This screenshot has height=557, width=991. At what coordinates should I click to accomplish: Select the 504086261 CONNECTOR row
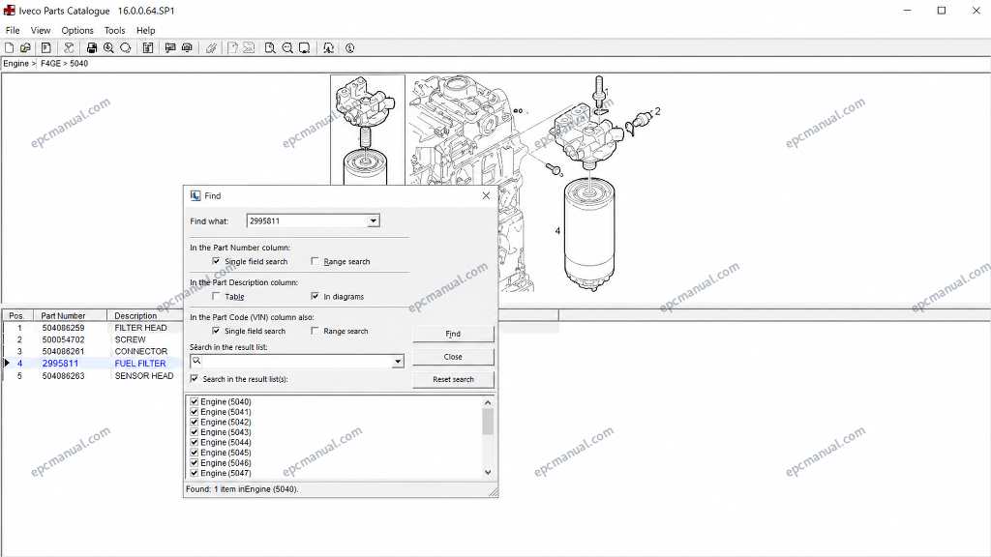(x=94, y=351)
